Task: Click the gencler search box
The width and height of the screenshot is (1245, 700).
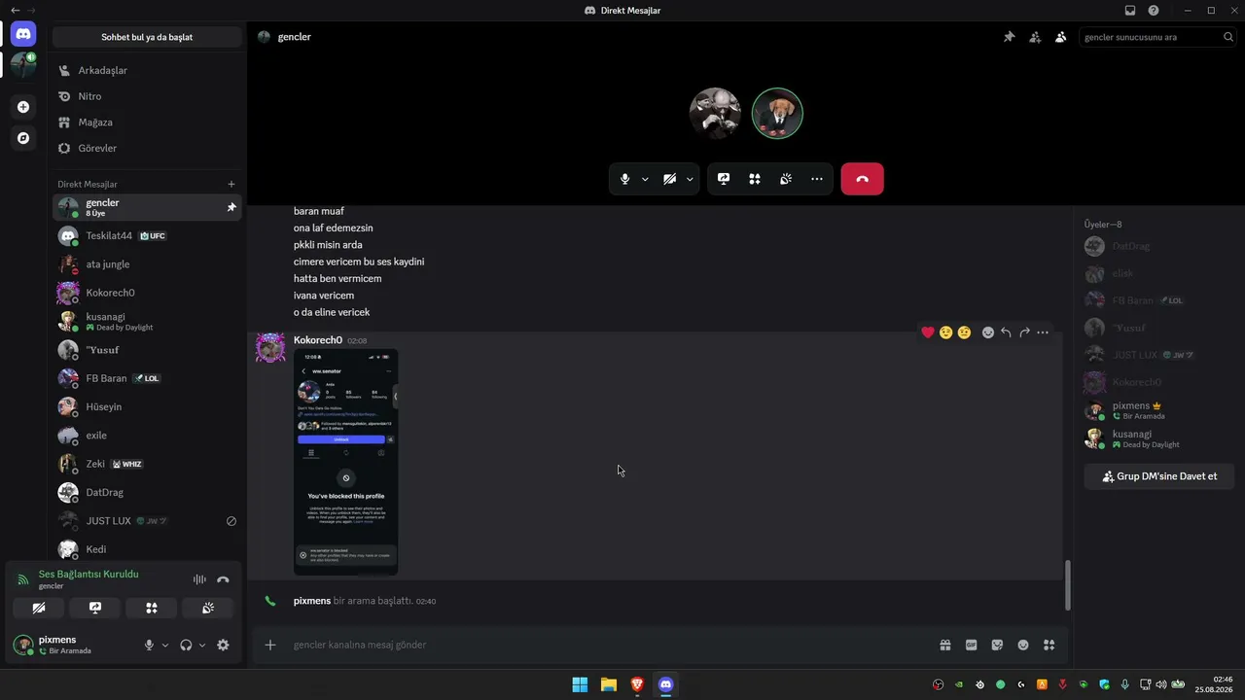Action: point(1158,37)
